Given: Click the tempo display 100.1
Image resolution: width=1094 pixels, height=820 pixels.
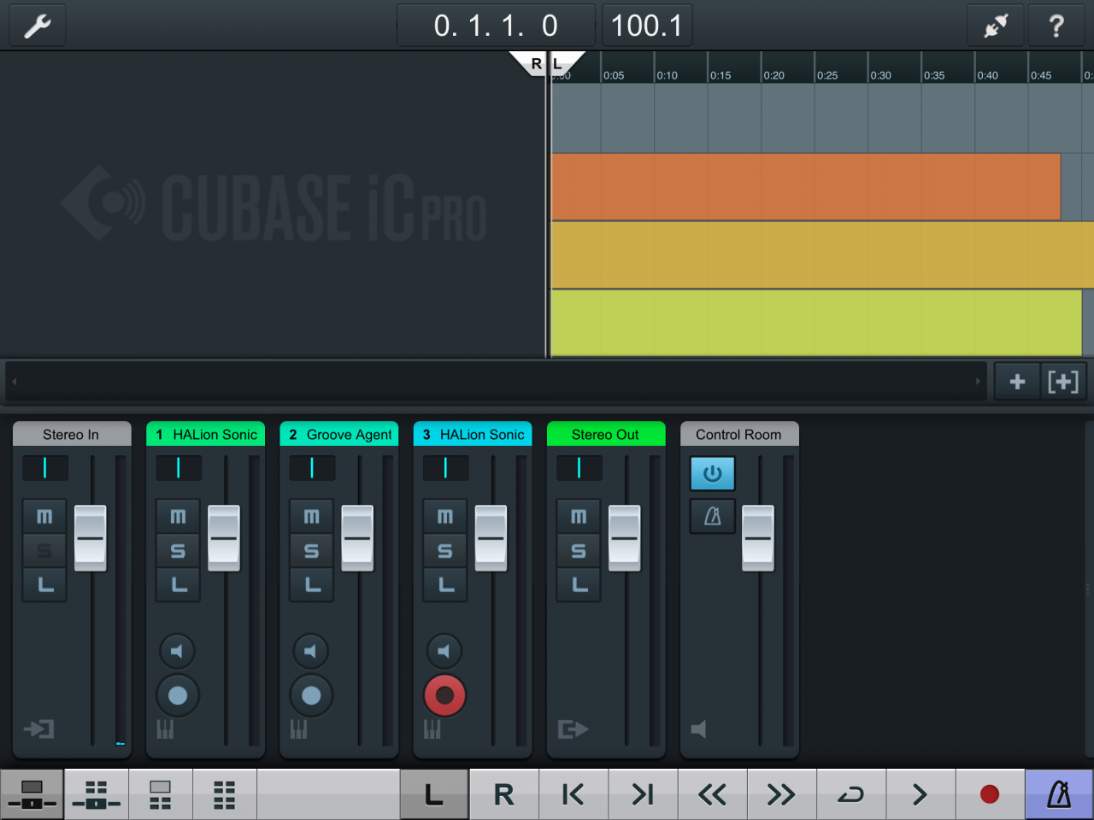Looking at the screenshot, I should [x=647, y=26].
